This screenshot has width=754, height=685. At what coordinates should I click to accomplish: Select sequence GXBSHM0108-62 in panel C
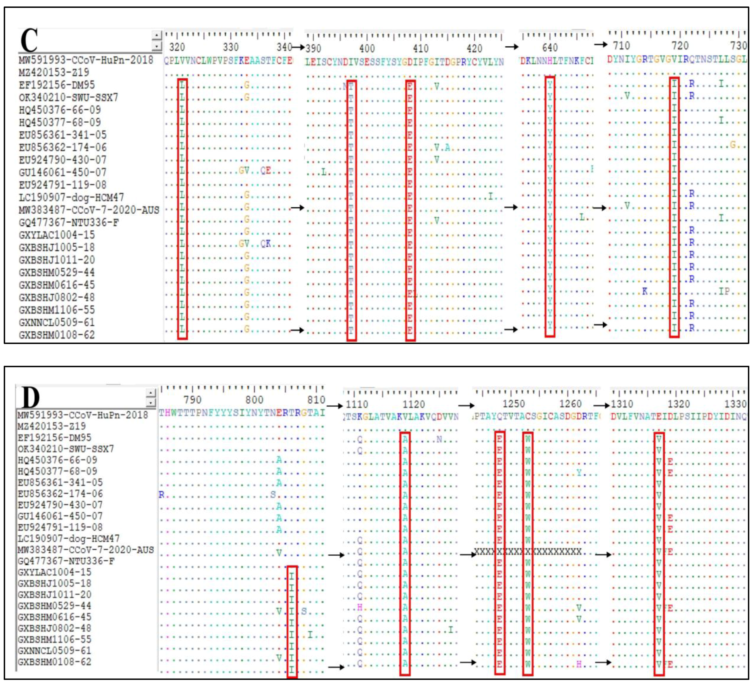(x=57, y=335)
